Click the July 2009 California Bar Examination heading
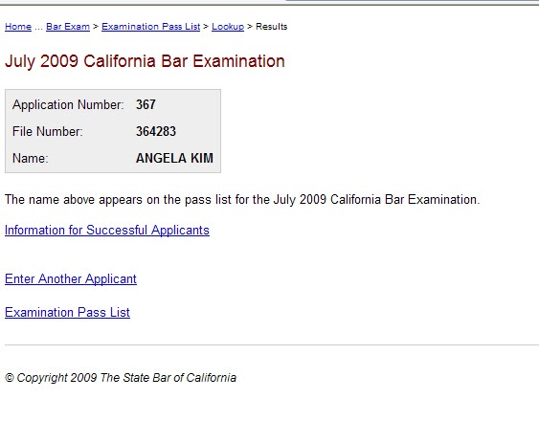 [x=145, y=61]
